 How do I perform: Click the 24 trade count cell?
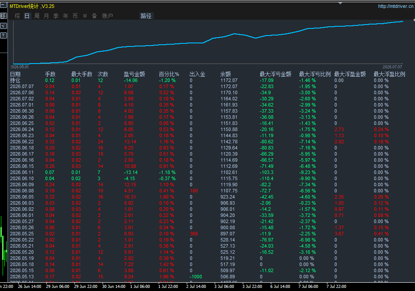pyautogui.click(x=101, y=142)
